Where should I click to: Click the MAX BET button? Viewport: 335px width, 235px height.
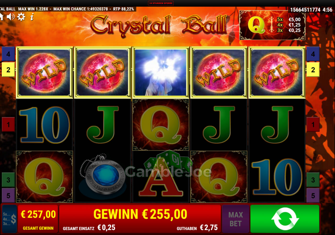pos(236,219)
